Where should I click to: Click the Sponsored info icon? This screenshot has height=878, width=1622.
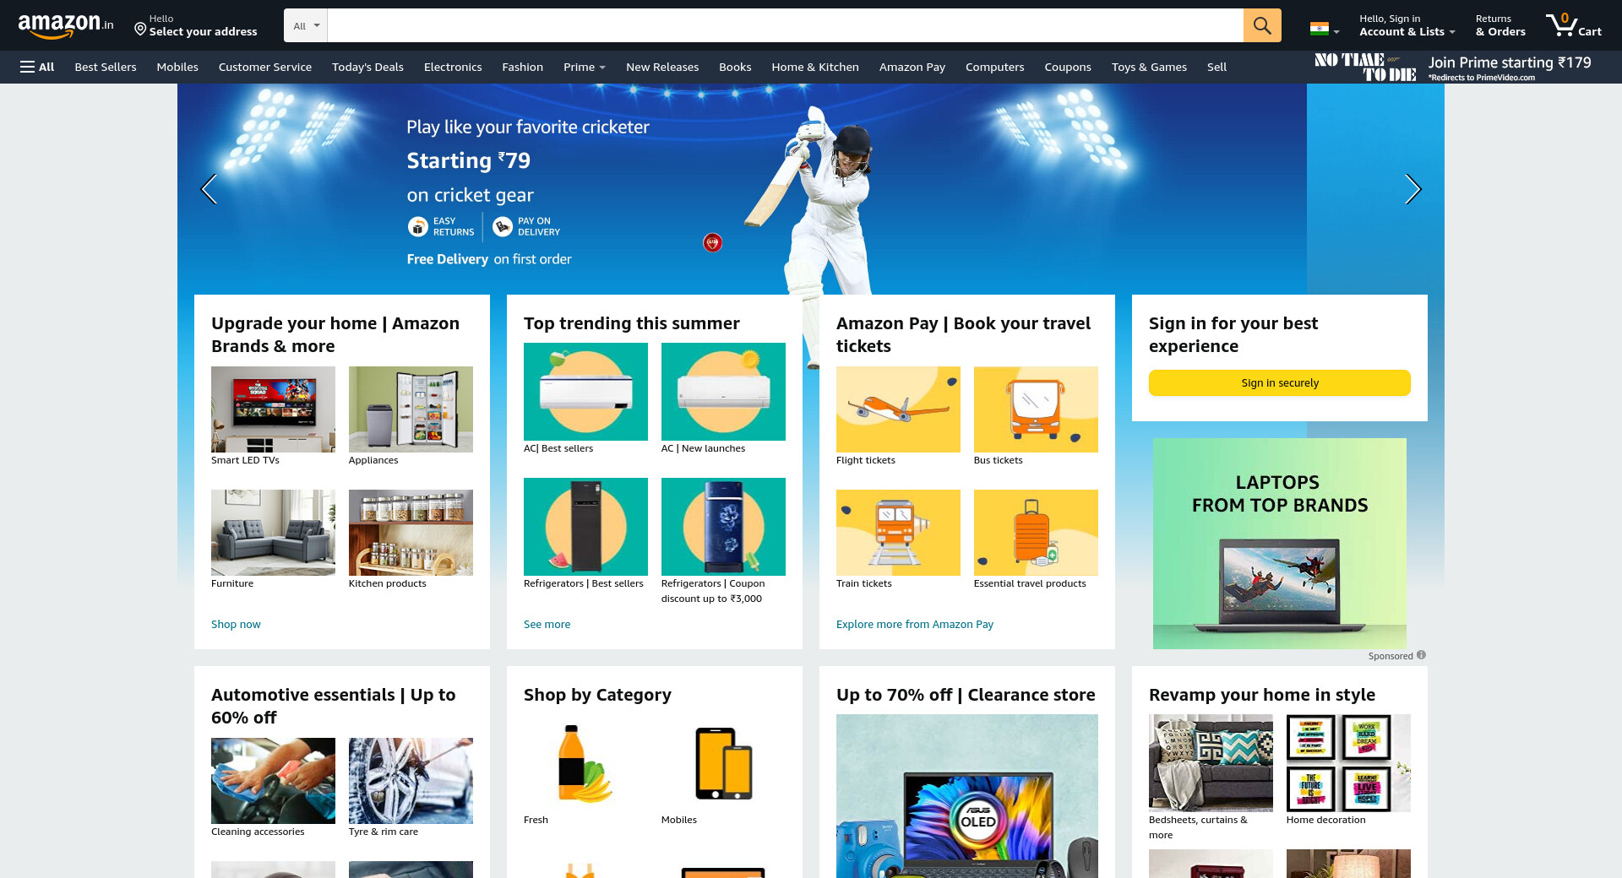(1421, 655)
